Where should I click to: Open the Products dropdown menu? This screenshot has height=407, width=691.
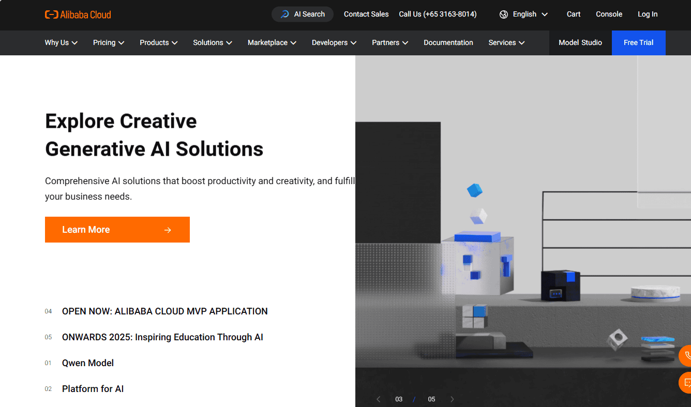pos(158,42)
